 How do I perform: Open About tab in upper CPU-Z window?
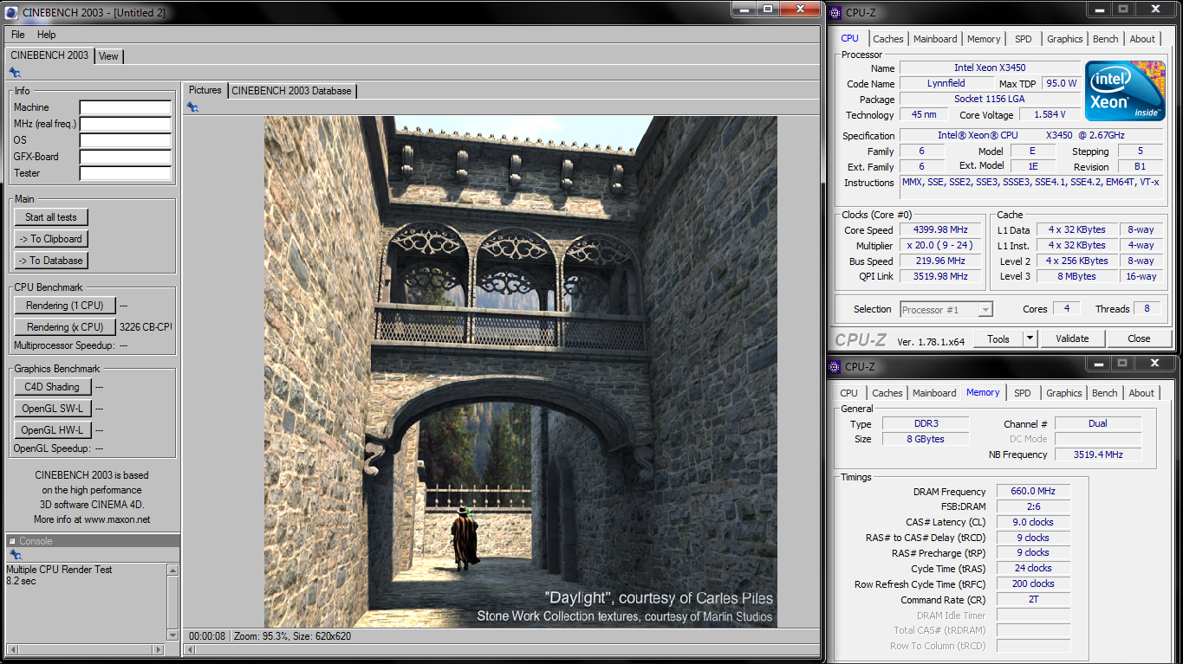click(1142, 39)
